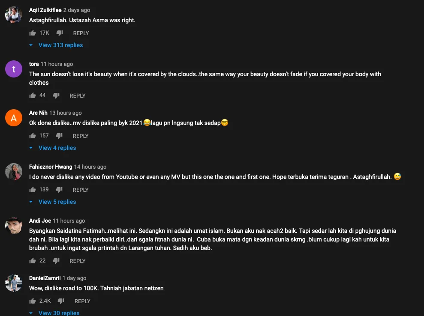424x316 pixels.
Task: Reply to DanielZamrii's comment
Action: [x=82, y=301]
